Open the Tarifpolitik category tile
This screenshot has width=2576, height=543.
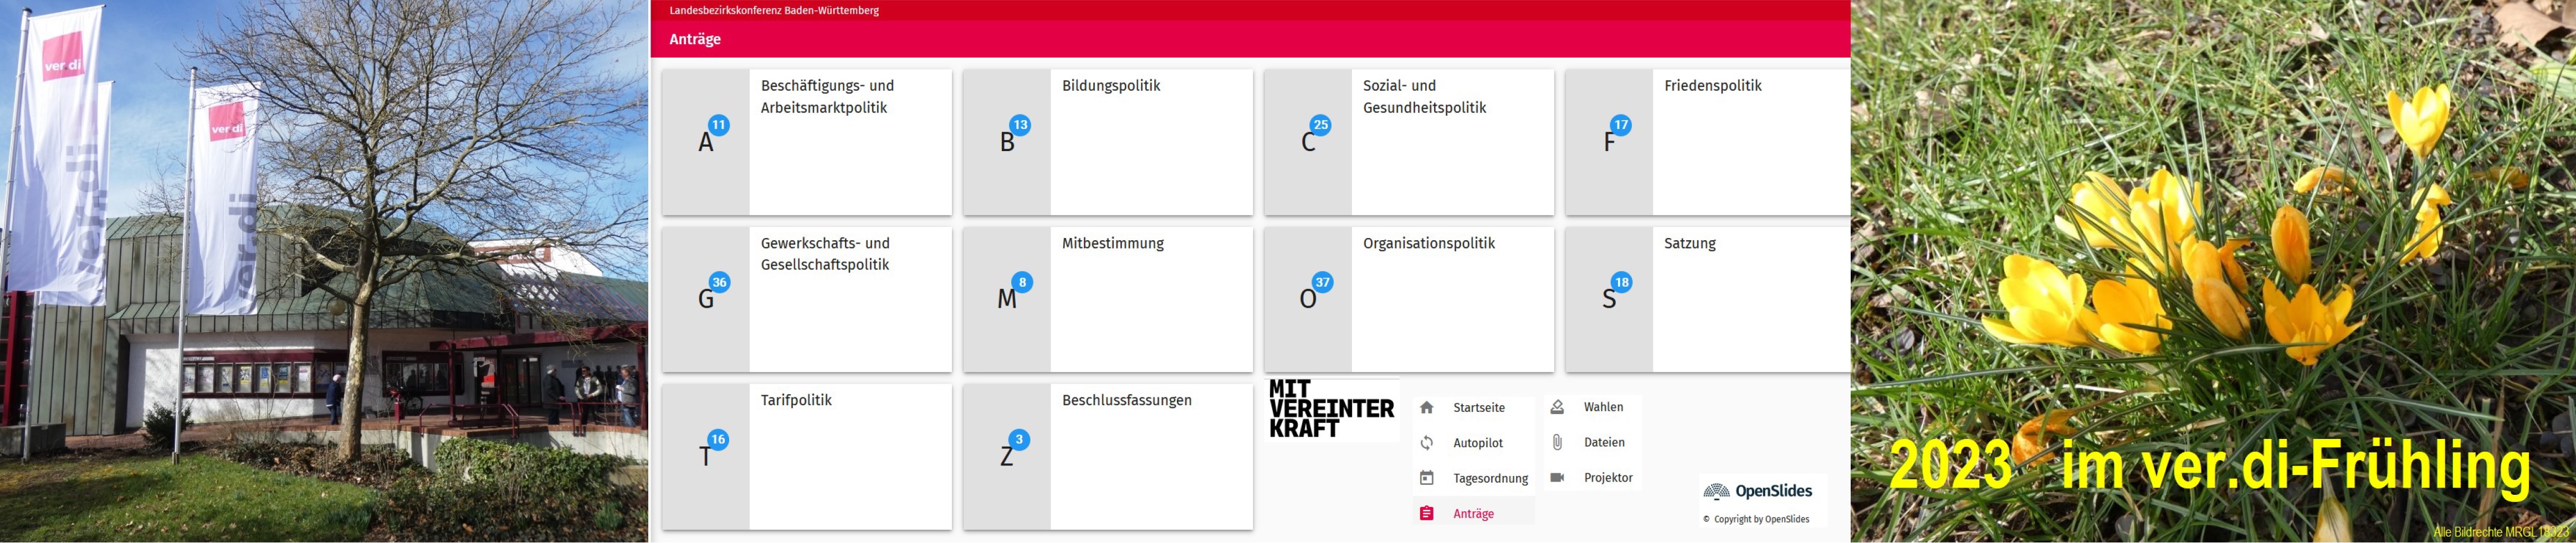(x=806, y=456)
